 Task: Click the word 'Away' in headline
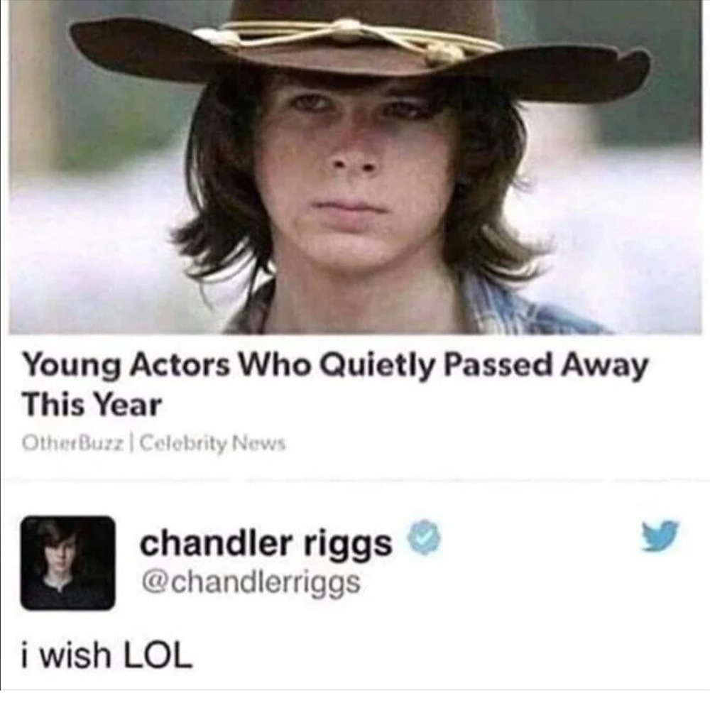604,366
